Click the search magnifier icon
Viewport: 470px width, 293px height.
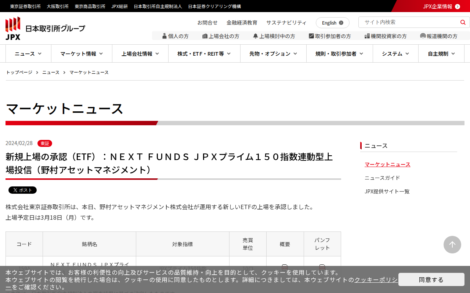point(463,22)
